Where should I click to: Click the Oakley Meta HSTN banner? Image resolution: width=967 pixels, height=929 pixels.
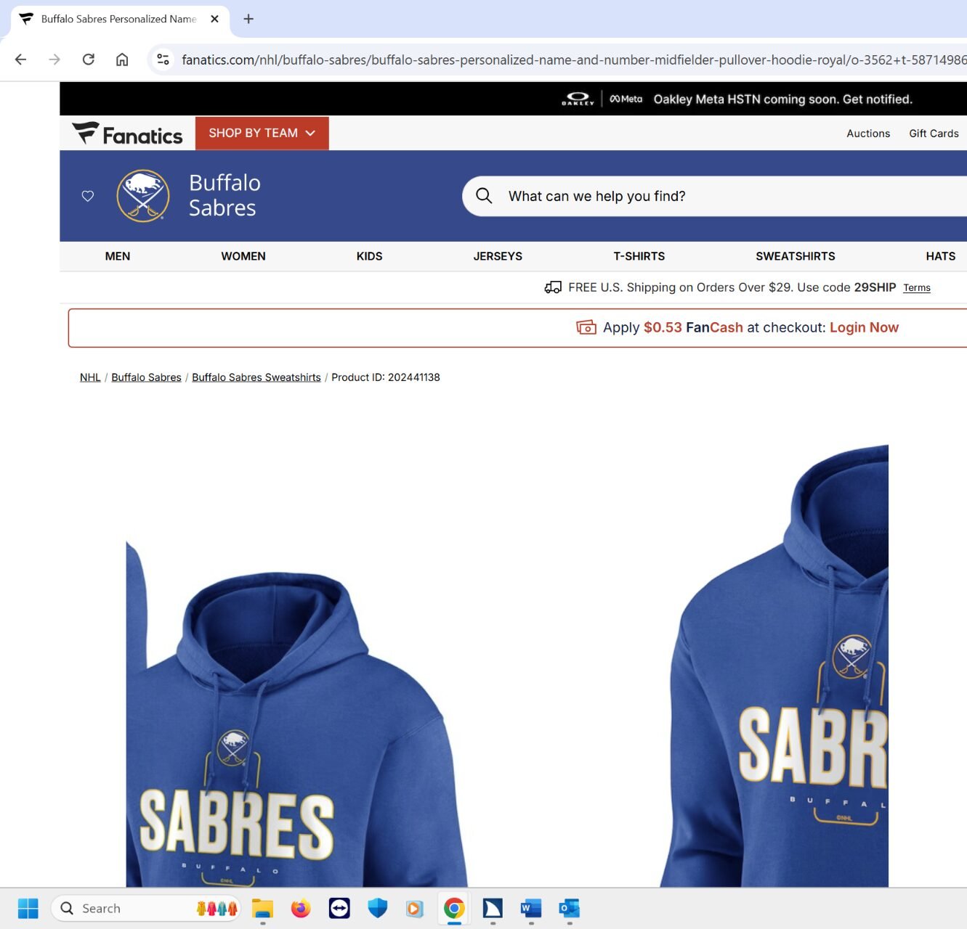pyautogui.click(x=737, y=99)
